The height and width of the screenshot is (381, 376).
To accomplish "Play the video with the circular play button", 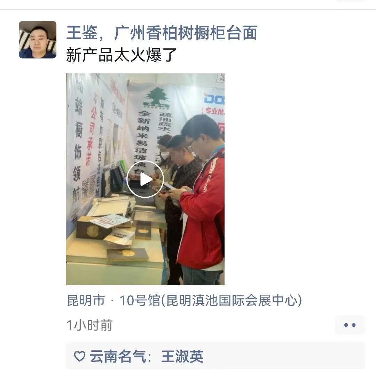I will pyautogui.click(x=145, y=179).
